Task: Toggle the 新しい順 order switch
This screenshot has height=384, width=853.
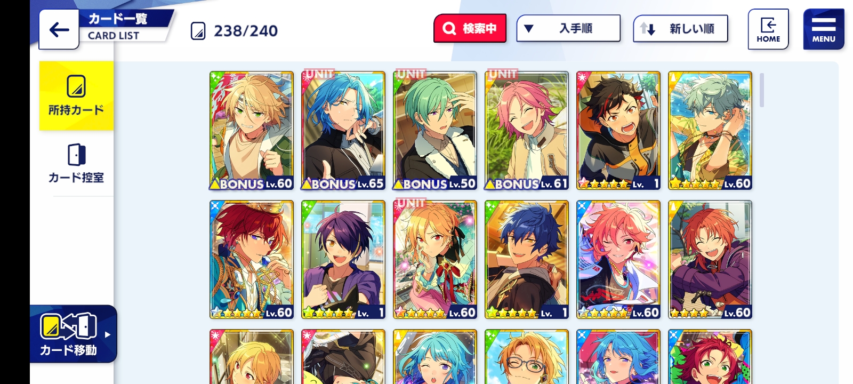Action: pyautogui.click(x=680, y=29)
